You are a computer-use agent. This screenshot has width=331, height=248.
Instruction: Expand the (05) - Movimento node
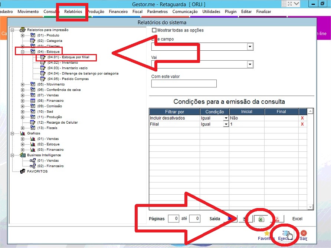(23, 84)
